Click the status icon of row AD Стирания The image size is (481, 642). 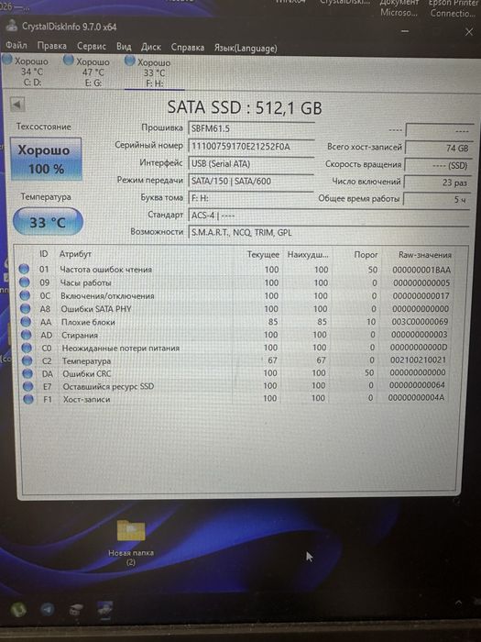click(x=27, y=335)
